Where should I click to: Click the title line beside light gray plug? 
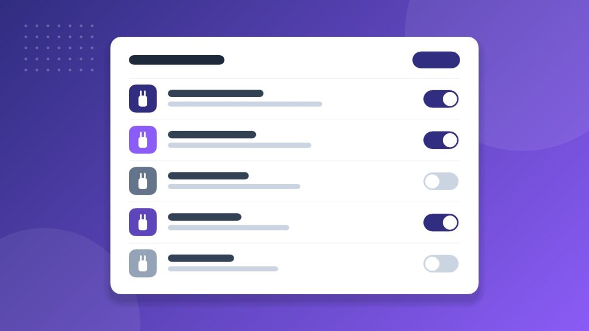click(201, 258)
